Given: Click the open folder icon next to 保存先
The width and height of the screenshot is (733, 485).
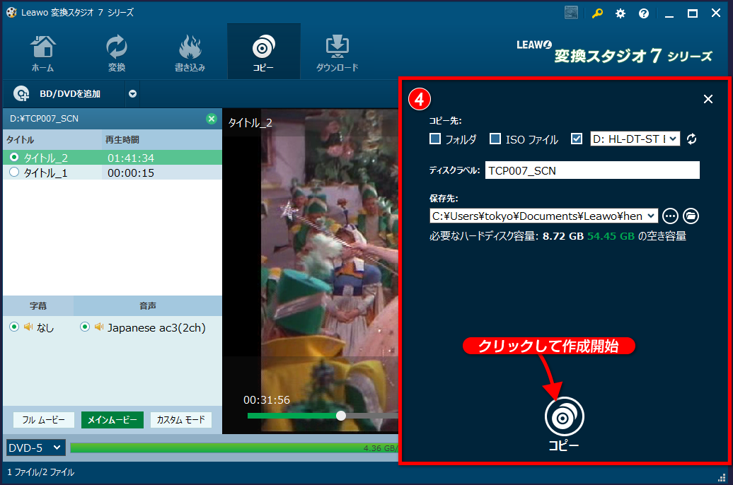Looking at the screenshot, I should pyautogui.click(x=690, y=216).
